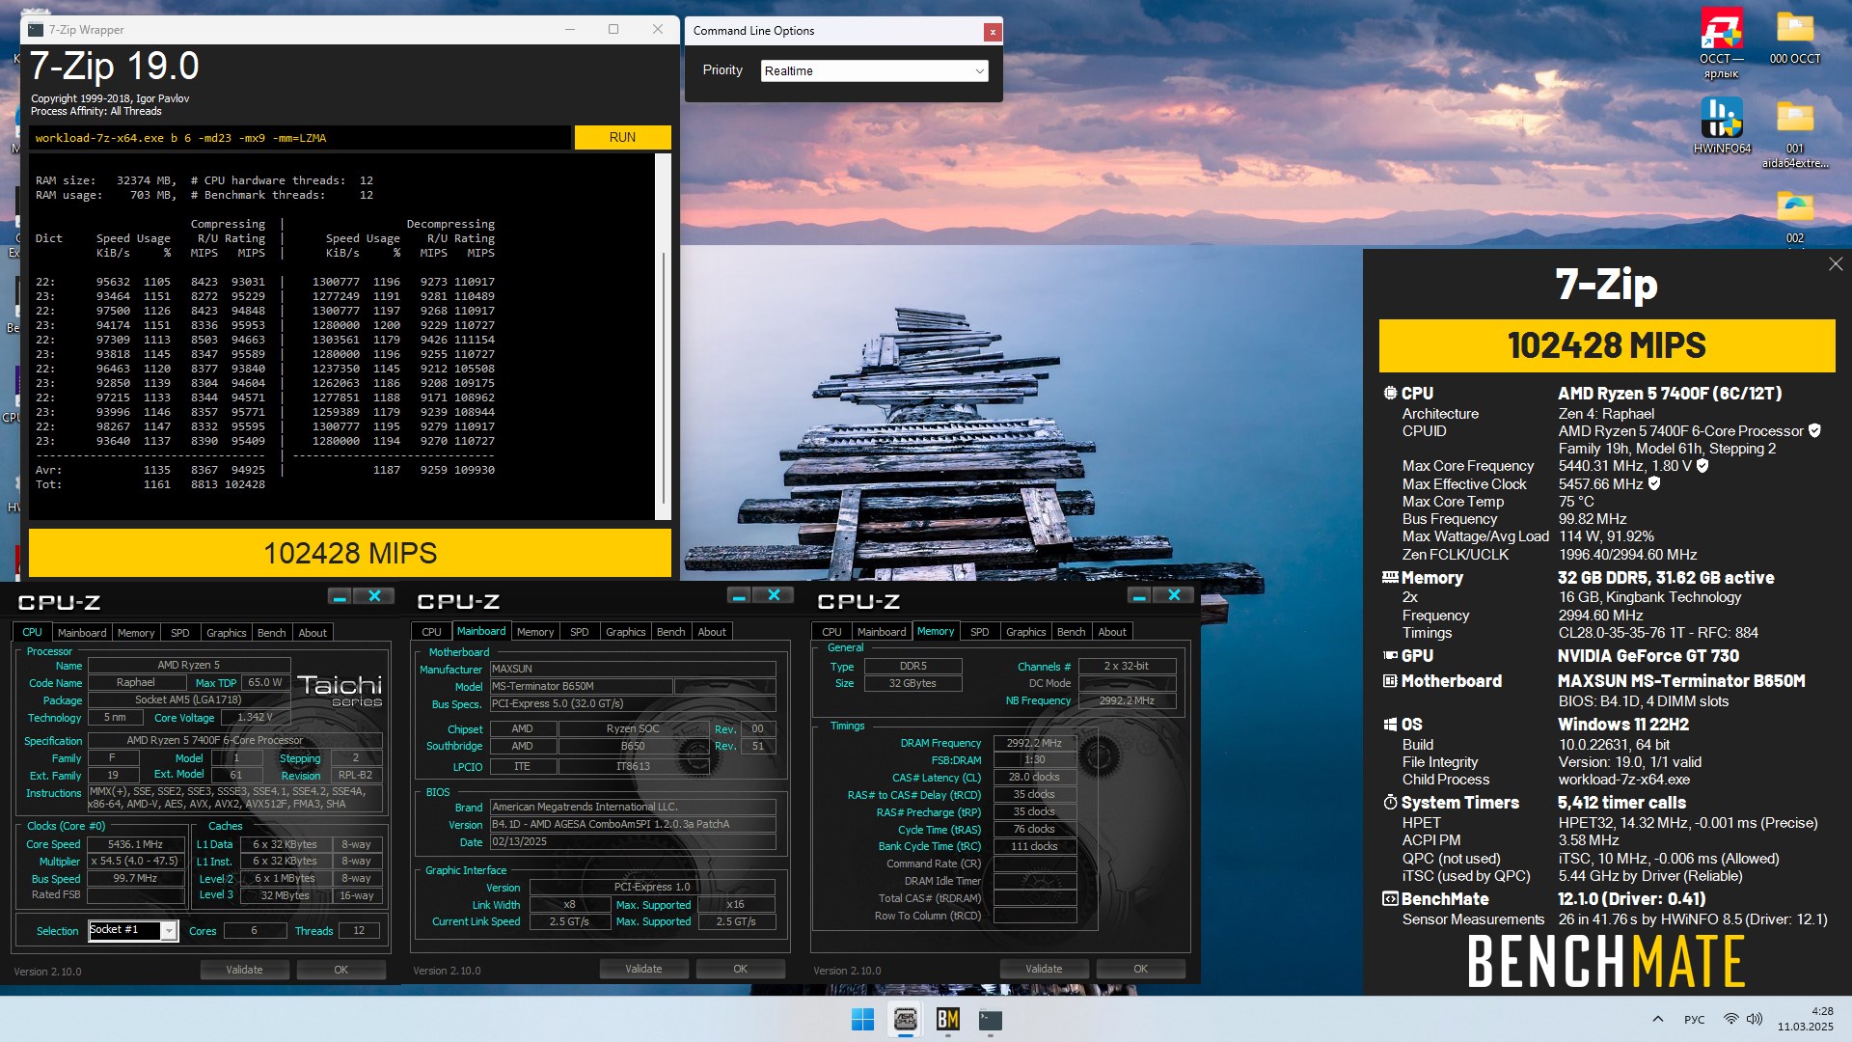Open clock showing 4:28 11.03.2025
The image size is (1852, 1042).
point(1806,1019)
